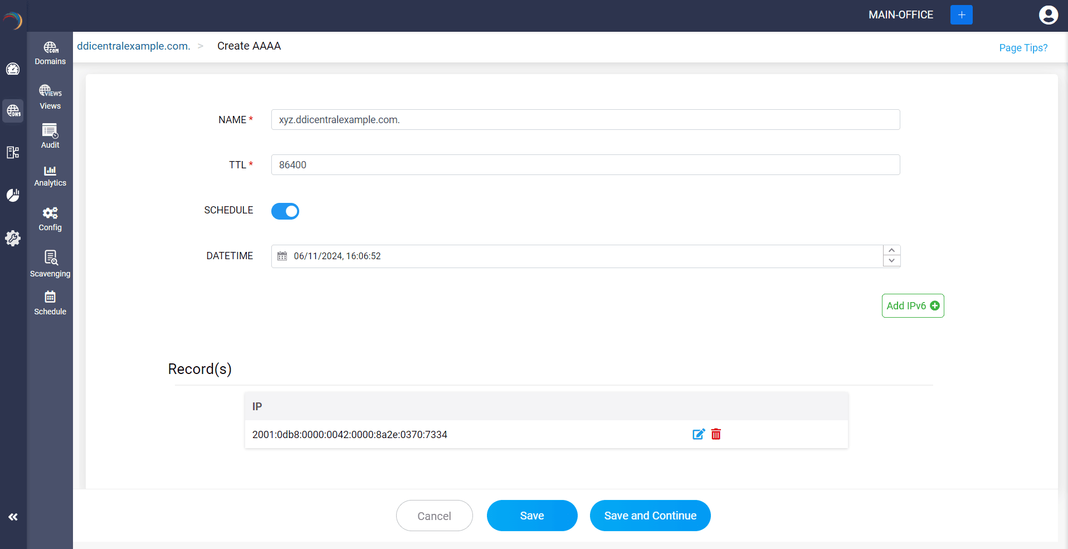
Task: Collapse the sidebar with double chevron
Action: click(13, 517)
